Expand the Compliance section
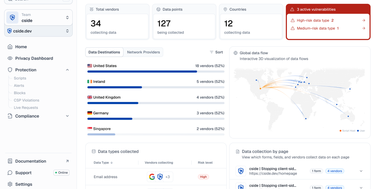Screen dimensions: 379x189 pyautogui.click(x=67, y=116)
